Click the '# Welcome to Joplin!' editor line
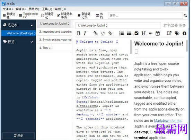The width and height of the screenshot is (194, 140). (x=97, y=42)
